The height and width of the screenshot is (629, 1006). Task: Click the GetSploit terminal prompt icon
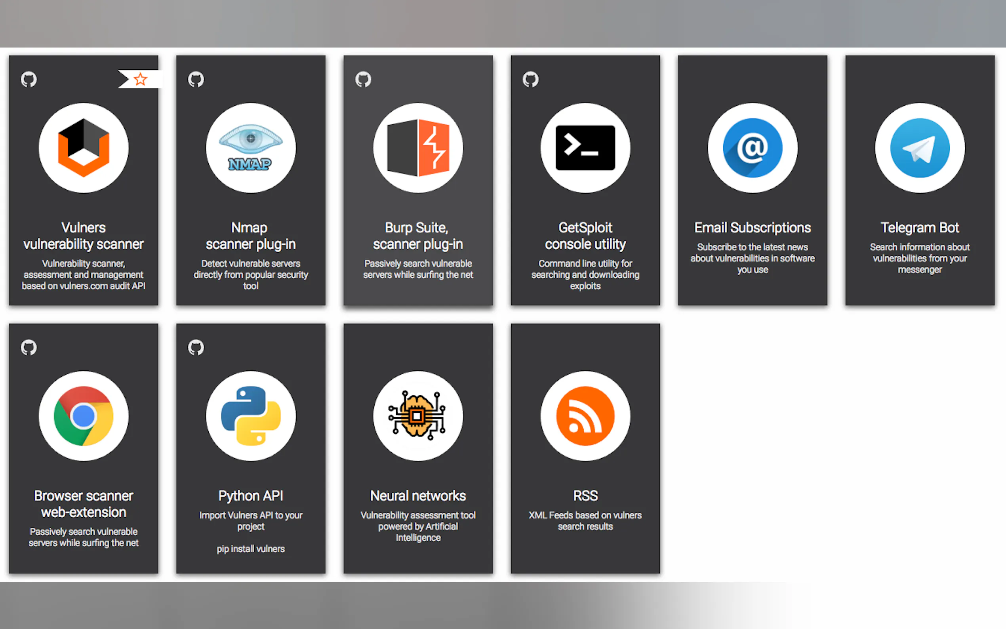coord(585,148)
